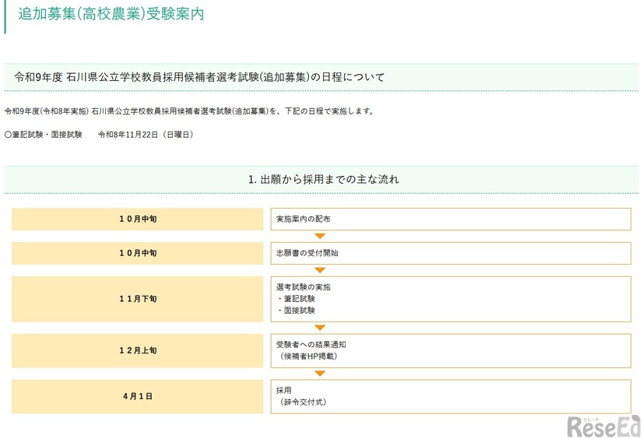Click section heading 1. 出願から採用までの主な流れ
Image resolution: width=643 pixels, height=439 pixels.
point(324,180)
